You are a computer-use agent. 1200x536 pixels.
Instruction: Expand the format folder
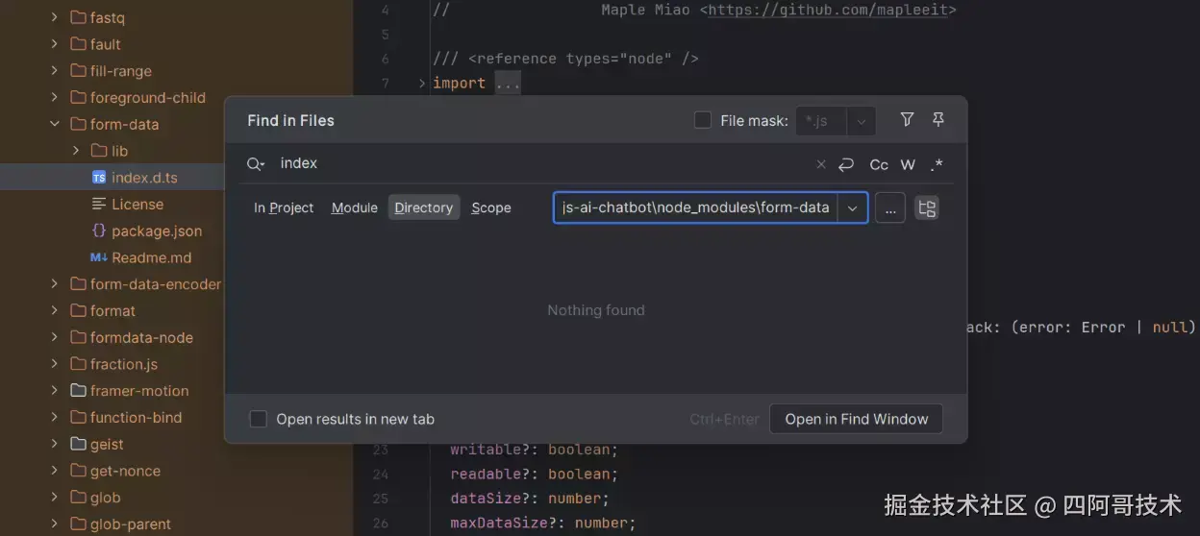point(55,310)
